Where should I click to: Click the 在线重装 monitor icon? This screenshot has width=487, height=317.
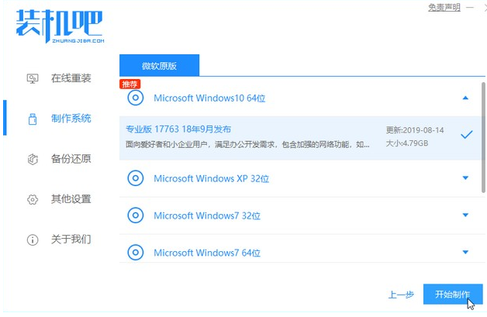point(33,78)
